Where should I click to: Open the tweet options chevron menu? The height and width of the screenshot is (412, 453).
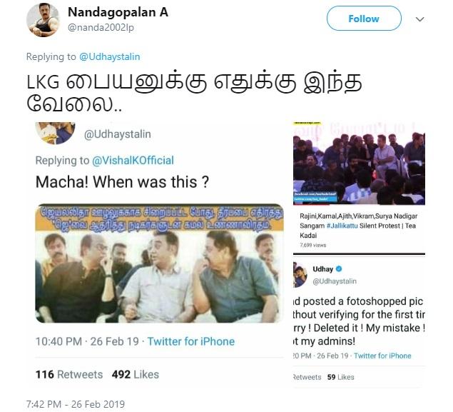pos(419,19)
